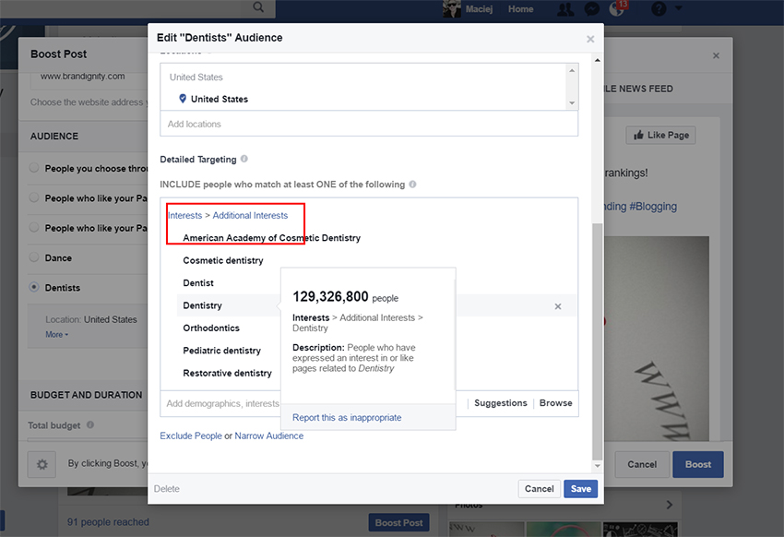
Task: Open notifications globe icon with badge
Action: tap(618, 8)
